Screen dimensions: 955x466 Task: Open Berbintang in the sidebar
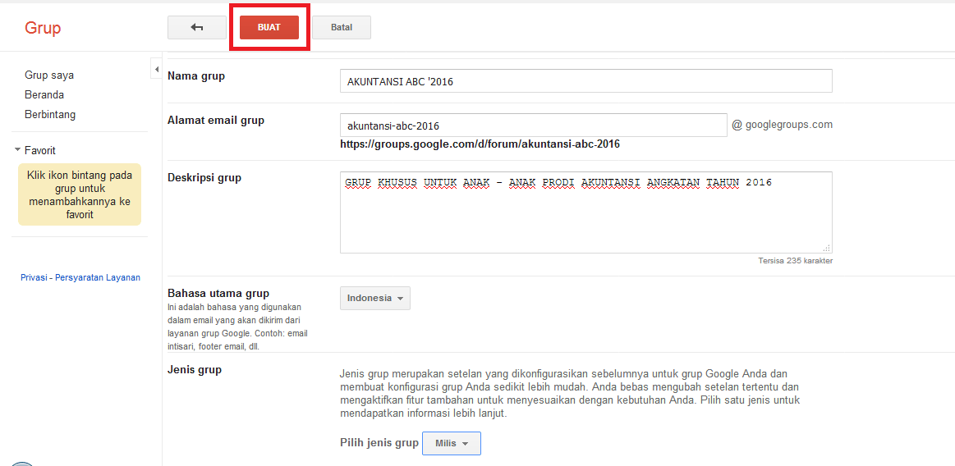pos(50,114)
